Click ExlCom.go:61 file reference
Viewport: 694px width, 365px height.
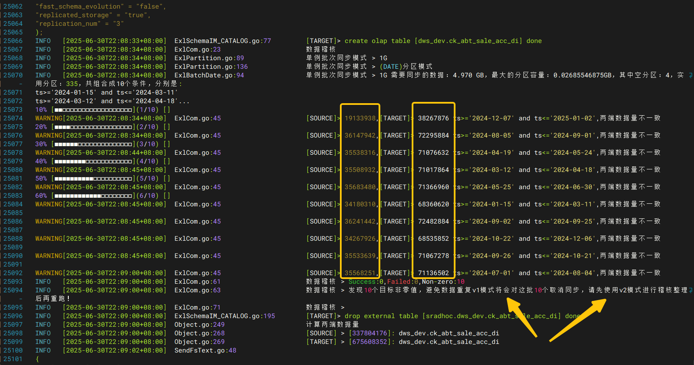[198, 282]
